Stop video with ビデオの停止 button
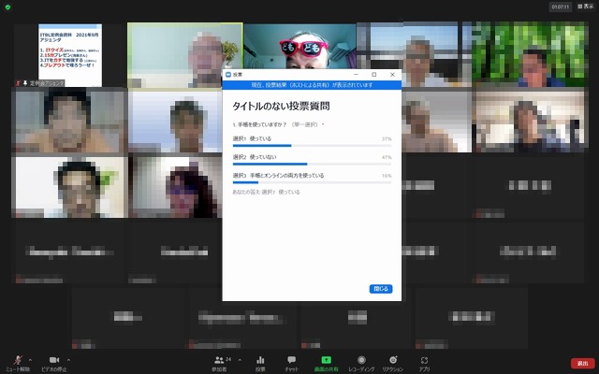 54,361
